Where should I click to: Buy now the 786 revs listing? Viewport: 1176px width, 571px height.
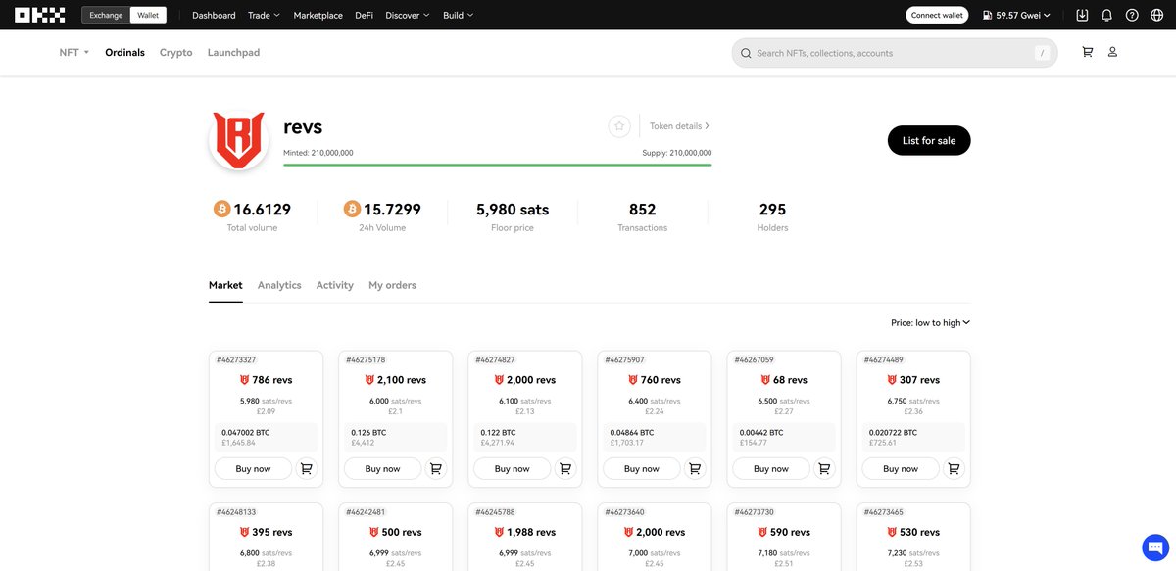[x=253, y=469]
